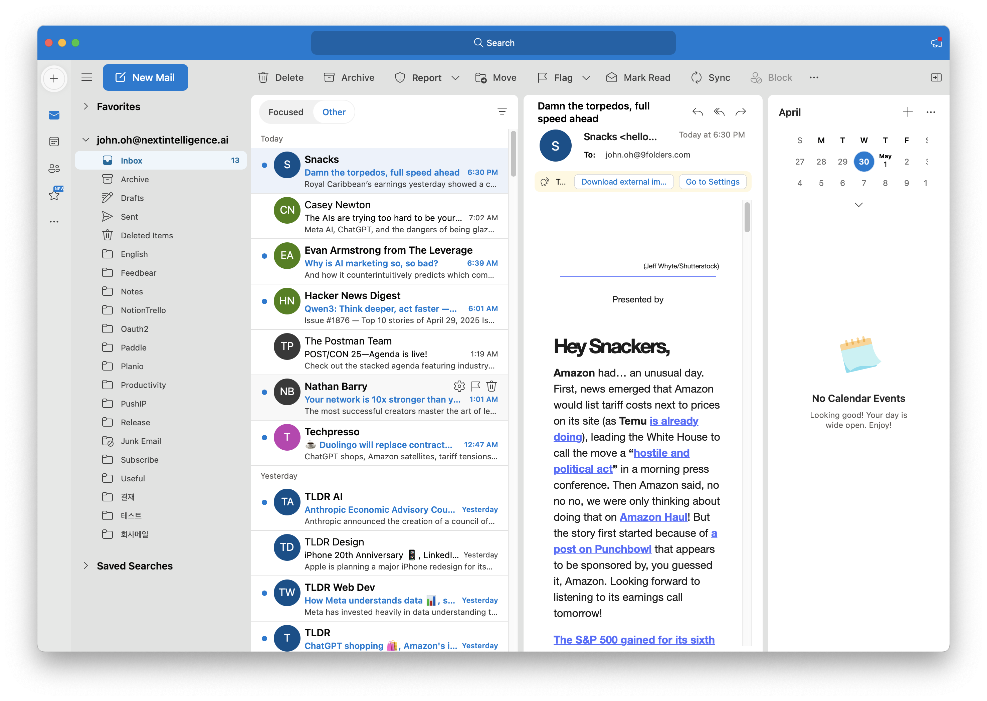This screenshot has width=987, height=701.
Task: Click the Sync icon
Action: 696,77
